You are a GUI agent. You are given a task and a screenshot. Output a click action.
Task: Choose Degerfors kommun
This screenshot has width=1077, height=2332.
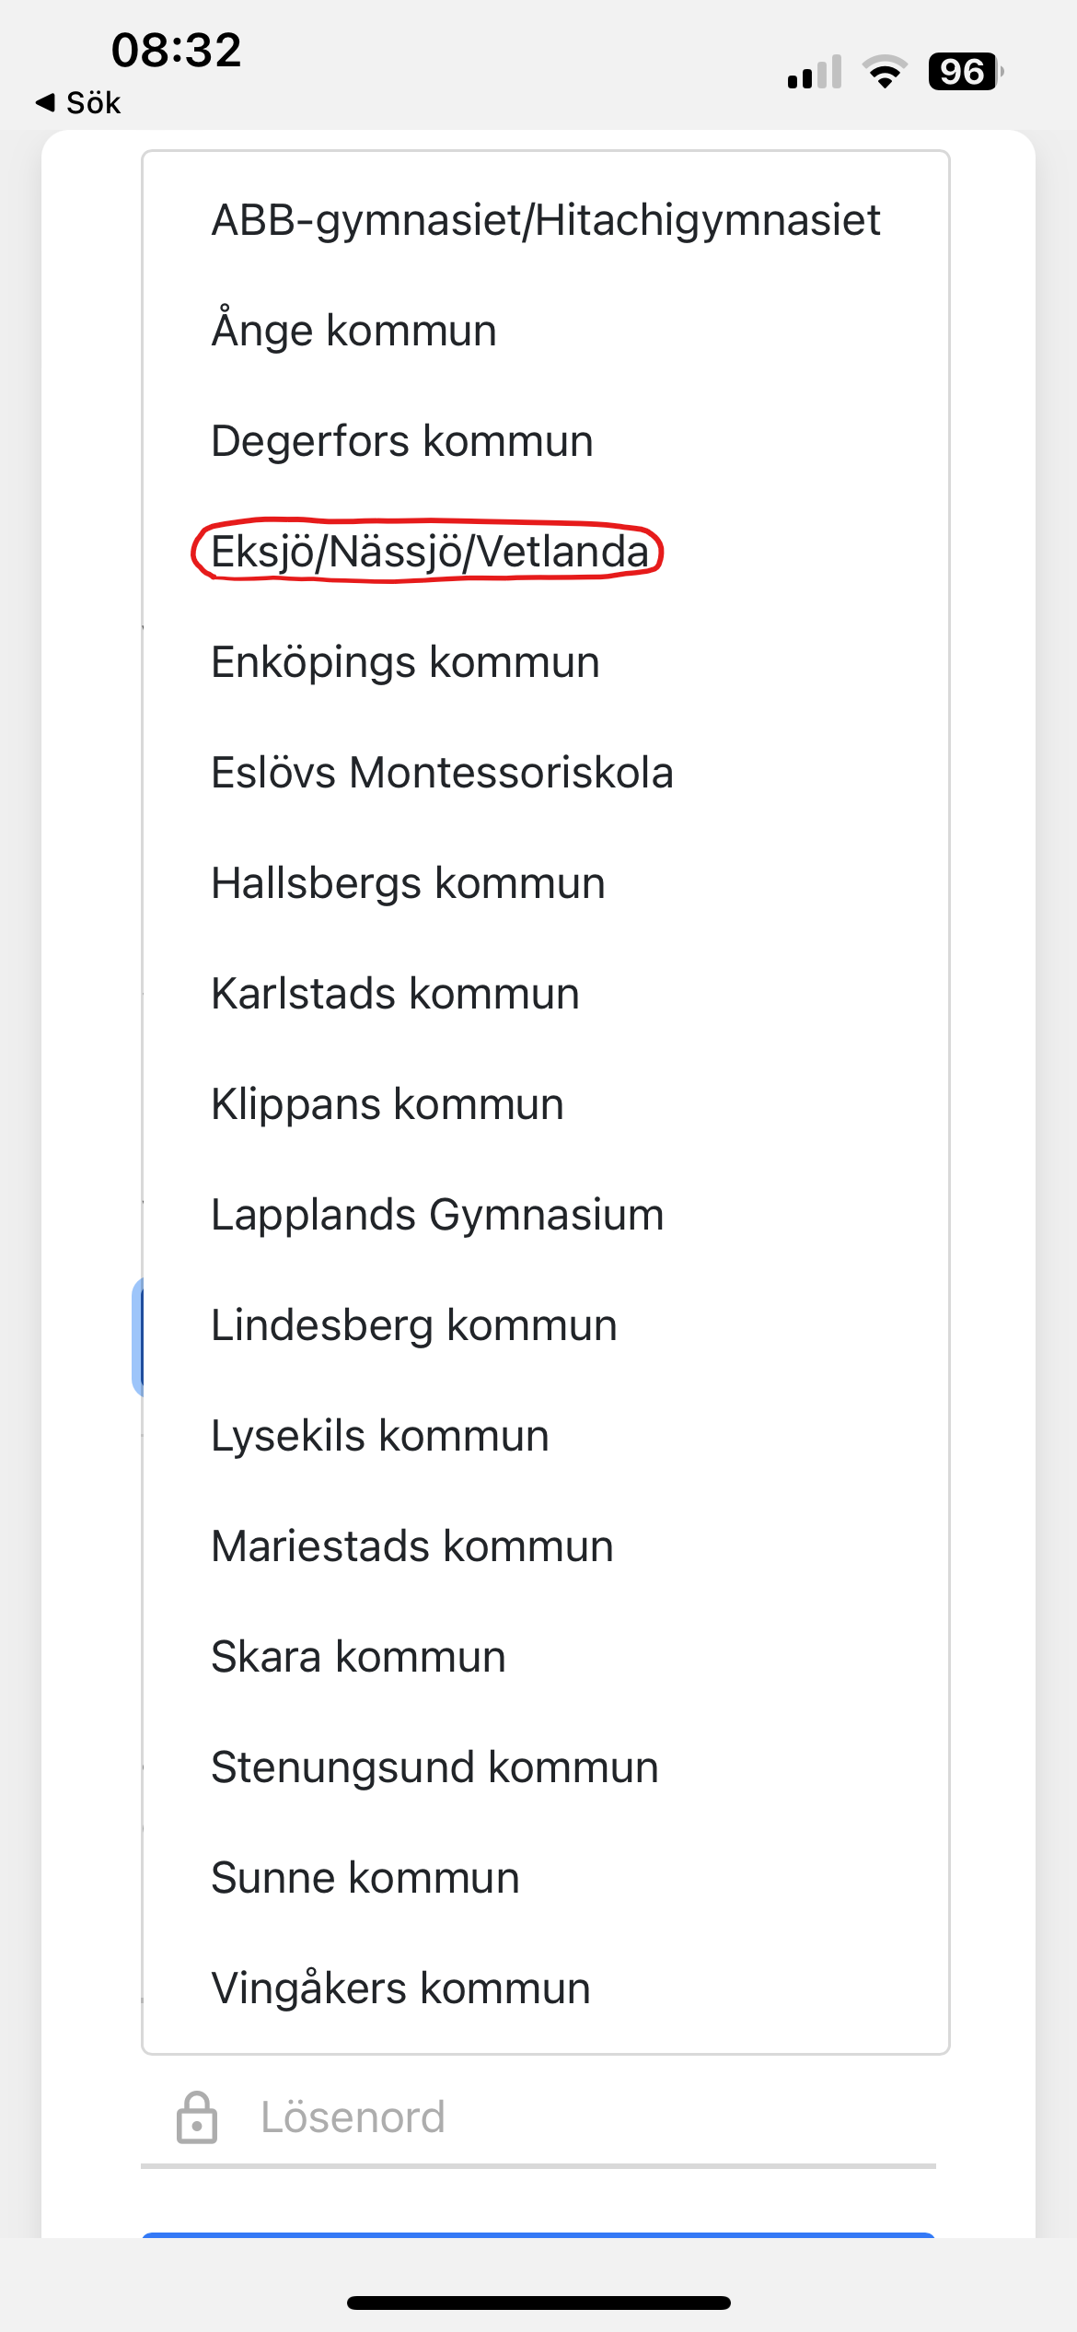click(x=400, y=439)
